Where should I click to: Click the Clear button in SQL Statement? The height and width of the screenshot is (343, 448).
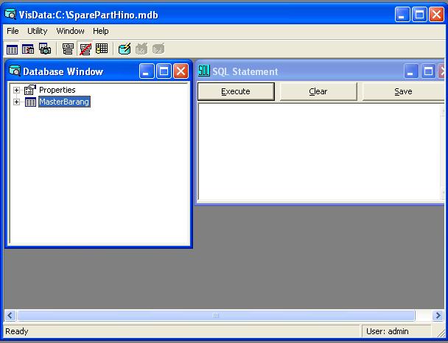pos(318,91)
